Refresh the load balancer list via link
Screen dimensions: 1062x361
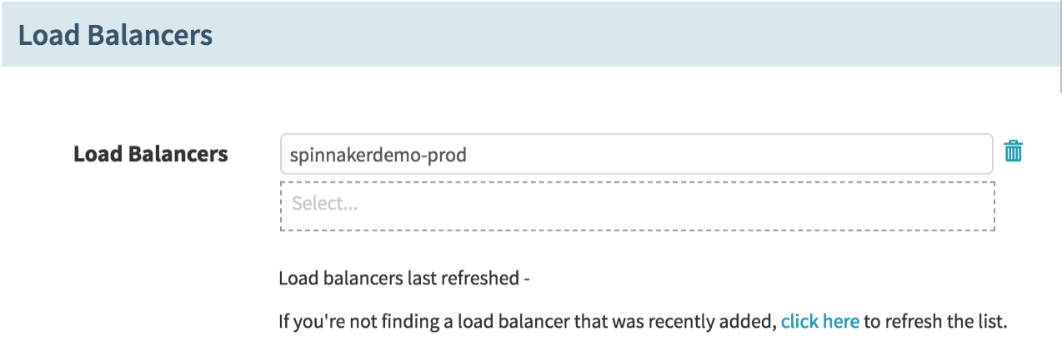click(x=819, y=321)
